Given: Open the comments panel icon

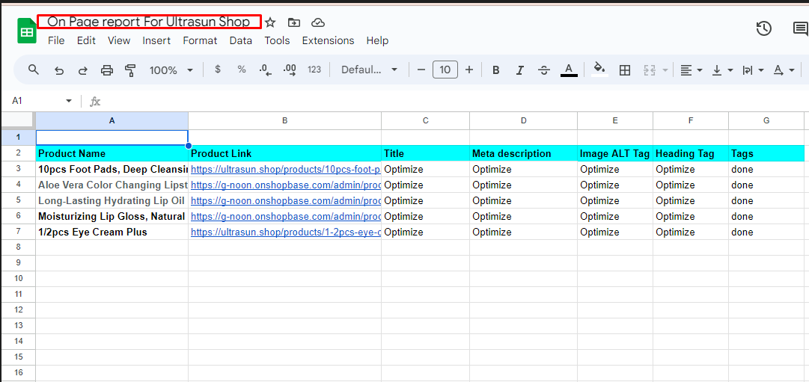Looking at the screenshot, I should tap(800, 28).
